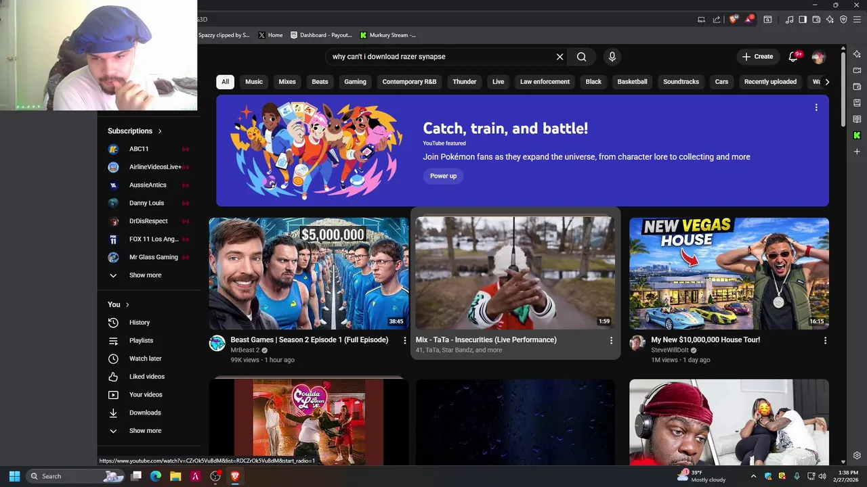
Task: Click the share page icon in address bar
Action: pos(717,20)
